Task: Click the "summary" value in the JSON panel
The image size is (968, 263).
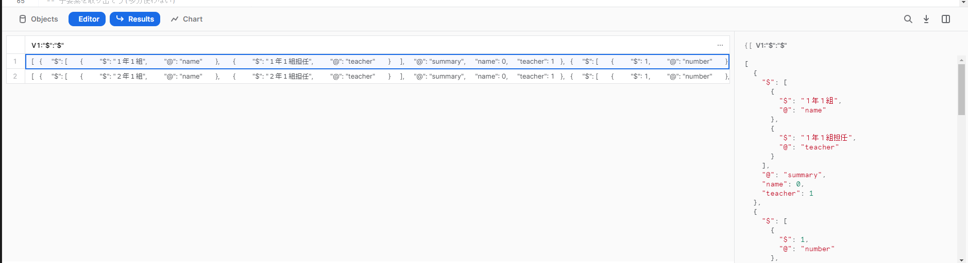Action: [803, 175]
